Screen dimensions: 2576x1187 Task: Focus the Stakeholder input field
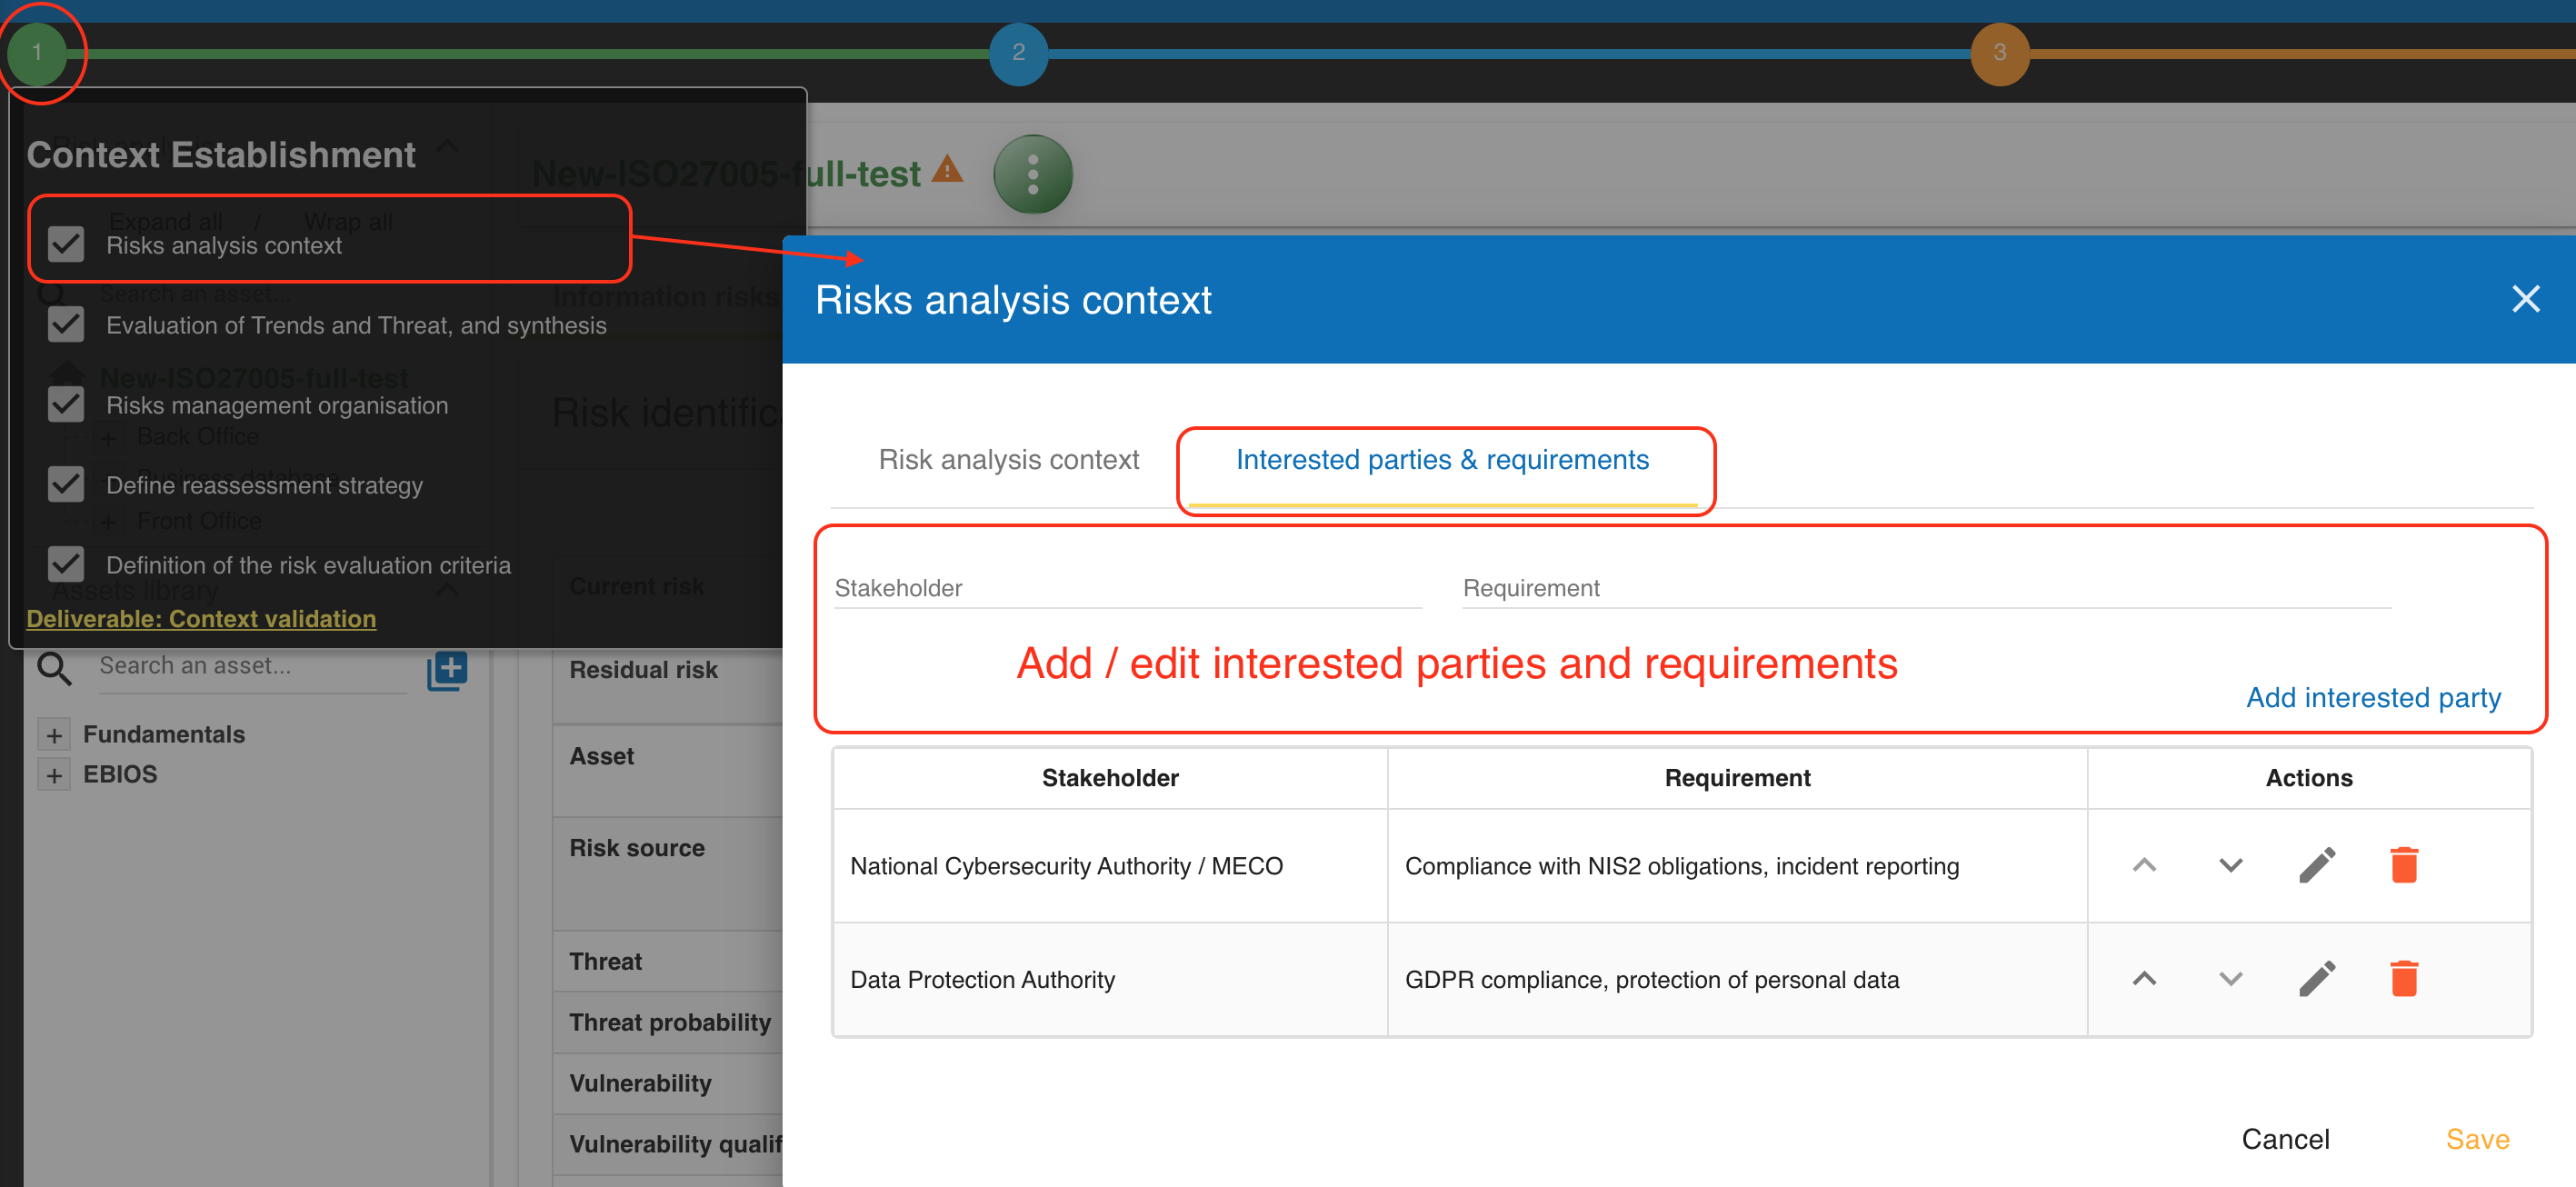tap(1128, 588)
